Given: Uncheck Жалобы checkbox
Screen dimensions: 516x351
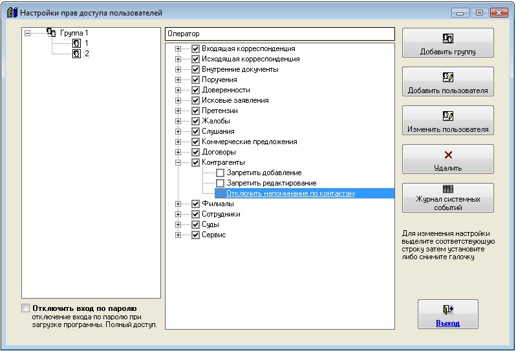Looking at the screenshot, I should [x=195, y=121].
